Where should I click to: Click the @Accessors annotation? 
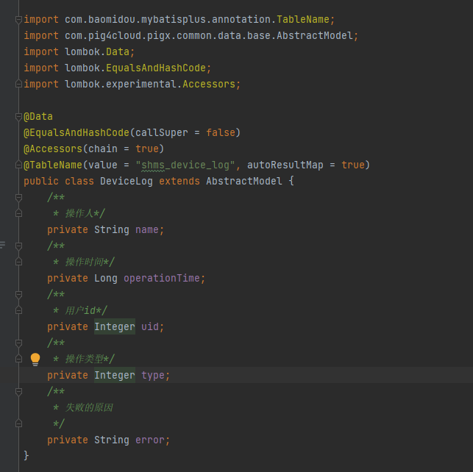[x=53, y=149]
